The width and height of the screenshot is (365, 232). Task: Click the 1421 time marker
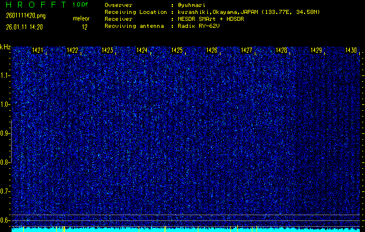point(38,50)
